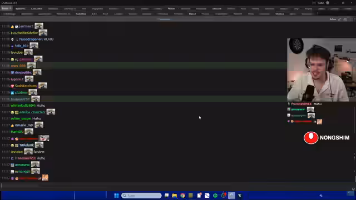Click the chat scrollbar on the right edge
Viewport: 356px width, 200px height.
(355, 102)
